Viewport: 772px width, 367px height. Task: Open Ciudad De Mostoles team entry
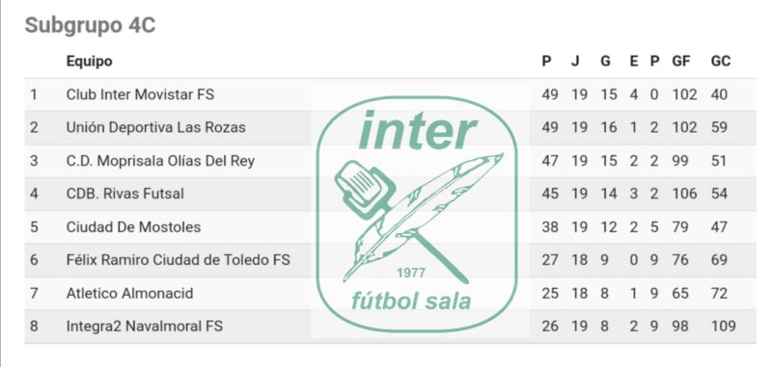[133, 227]
